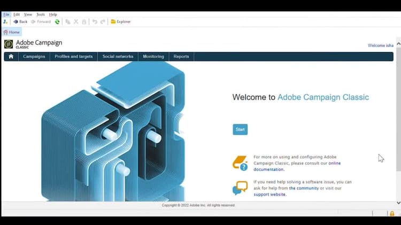This screenshot has width=401, height=225.
Task: Click the Adobe Campaign toolbar logo icon
Action: point(5,22)
